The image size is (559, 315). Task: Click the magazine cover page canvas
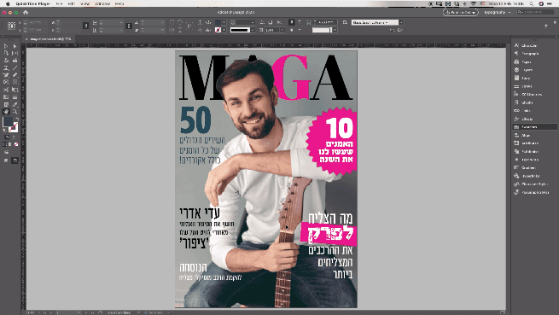coord(266,179)
